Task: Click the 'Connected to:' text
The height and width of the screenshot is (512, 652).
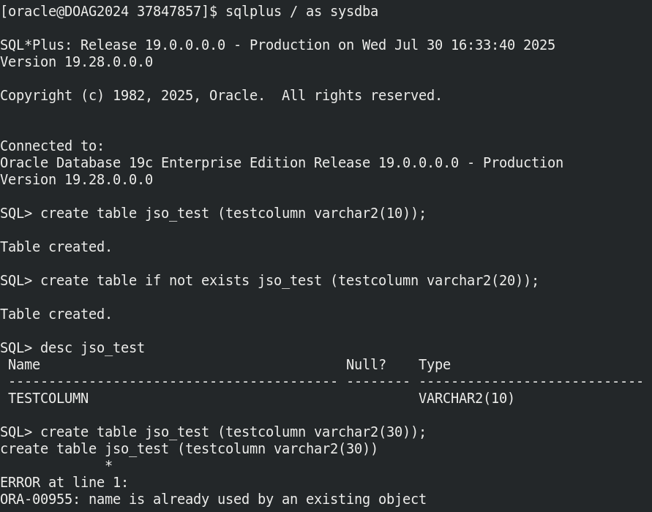Action: pos(52,146)
